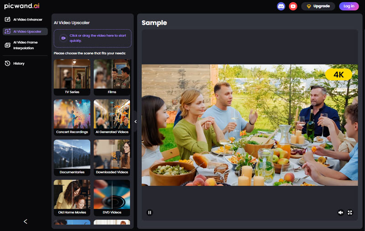Unmute the sample video sound
Image resolution: width=365 pixels, height=231 pixels.
tap(340, 212)
